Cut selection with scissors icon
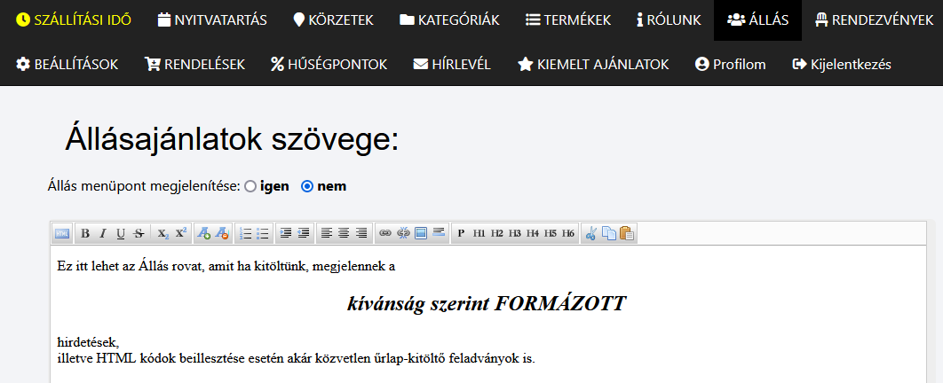This screenshot has width=943, height=383. coord(591,233)
